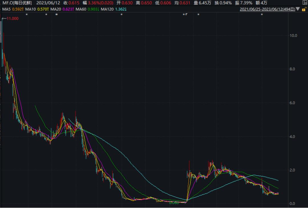The height and width of the screenshot is (208, 308).
Task: Click the star marker below MA20 label
Action: tap(56, 14)
